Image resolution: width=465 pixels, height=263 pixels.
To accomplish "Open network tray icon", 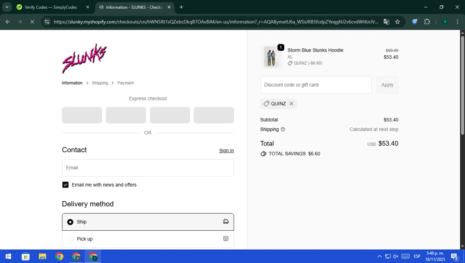I will tap(388, 256).
